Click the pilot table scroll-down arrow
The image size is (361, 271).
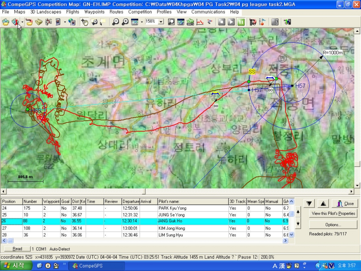coord(291,235)
